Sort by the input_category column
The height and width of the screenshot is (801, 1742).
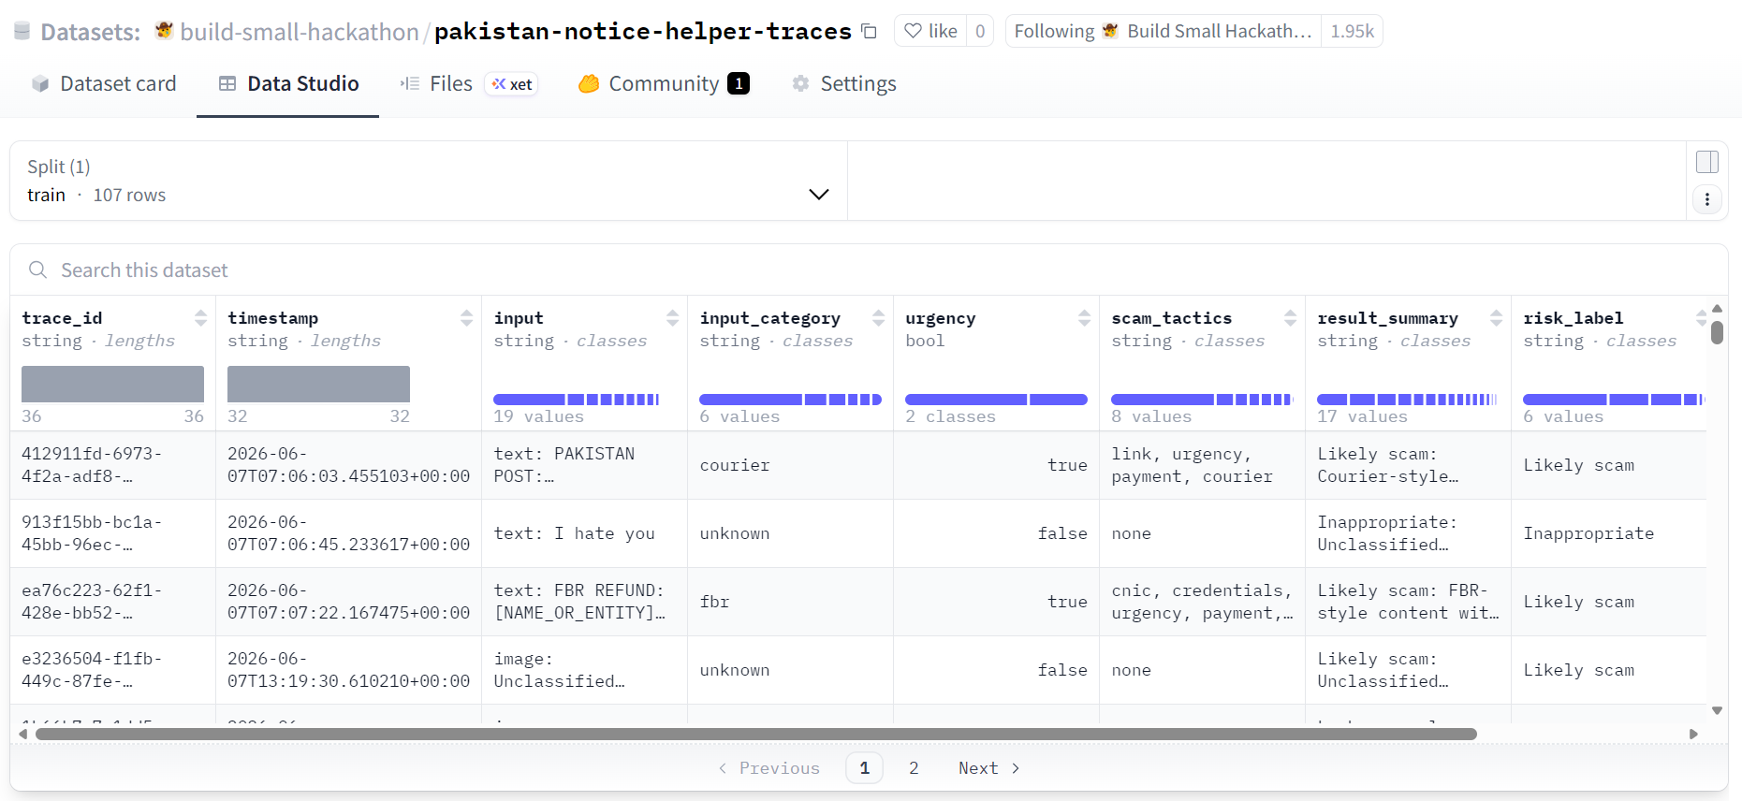(878, 318)
